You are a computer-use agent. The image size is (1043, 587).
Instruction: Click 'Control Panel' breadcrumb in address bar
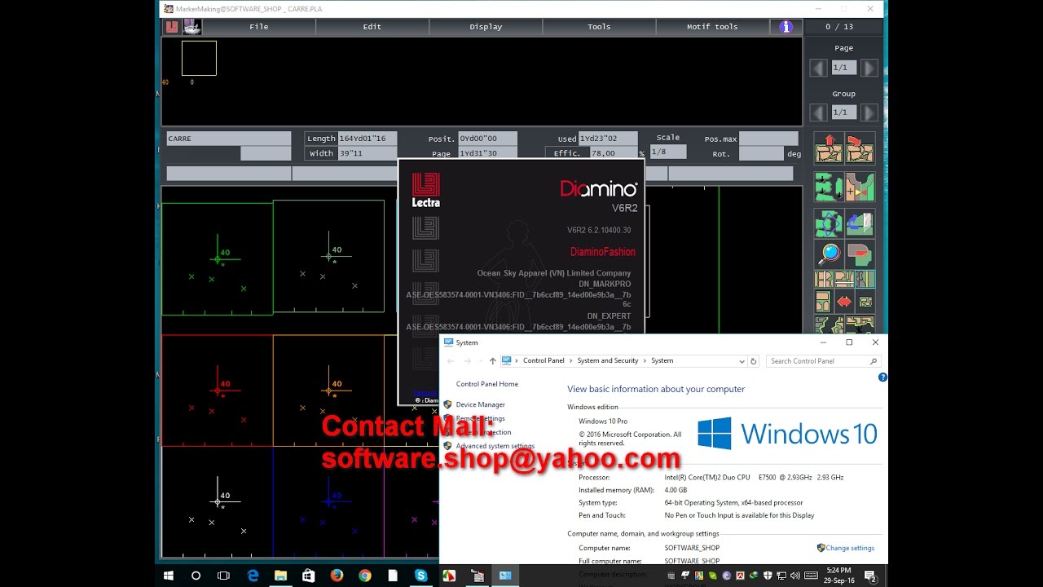click(544, 361)
